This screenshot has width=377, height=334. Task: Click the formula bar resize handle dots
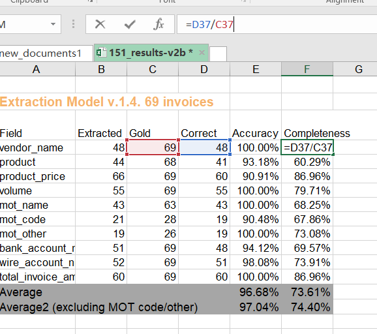pyautogui.click(x=73, y=24)
